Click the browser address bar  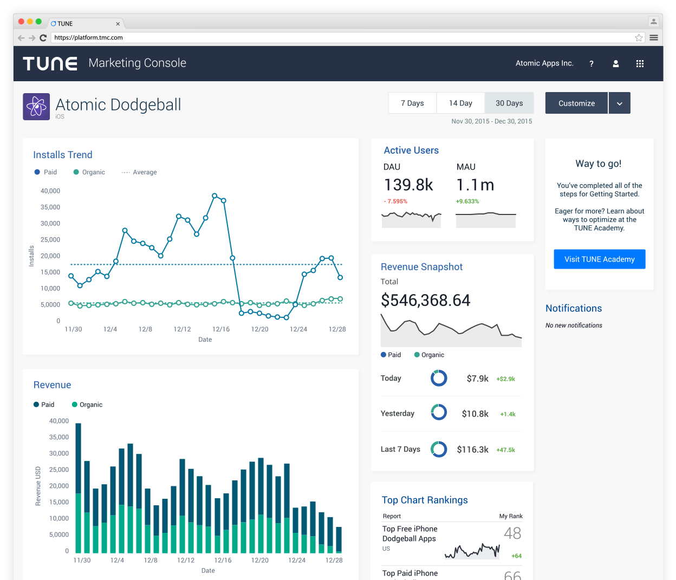[x=341, y=38]
